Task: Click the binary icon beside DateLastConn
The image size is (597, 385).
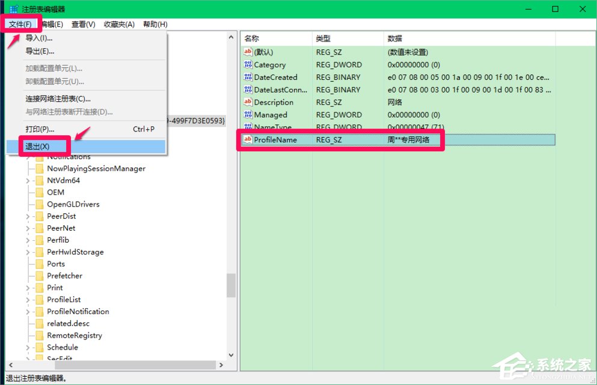Action: point(248,89)
